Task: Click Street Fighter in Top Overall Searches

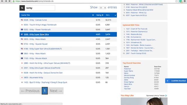Action: (129, 82)
